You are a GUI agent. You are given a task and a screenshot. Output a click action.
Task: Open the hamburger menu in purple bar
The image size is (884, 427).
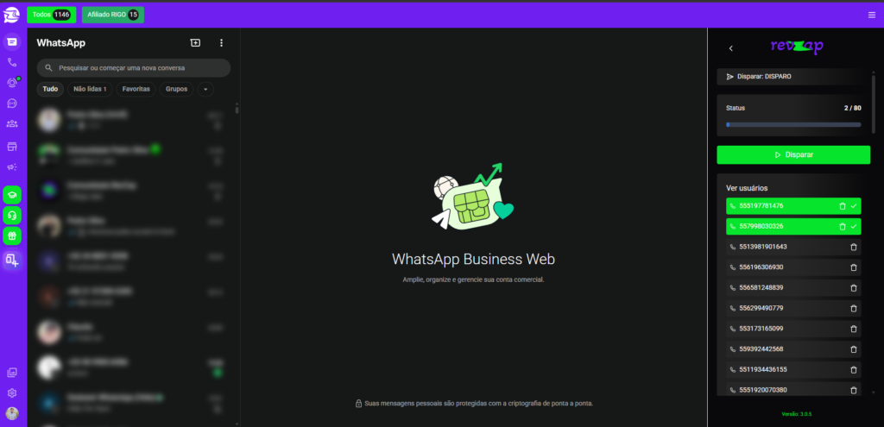(872, 16)
